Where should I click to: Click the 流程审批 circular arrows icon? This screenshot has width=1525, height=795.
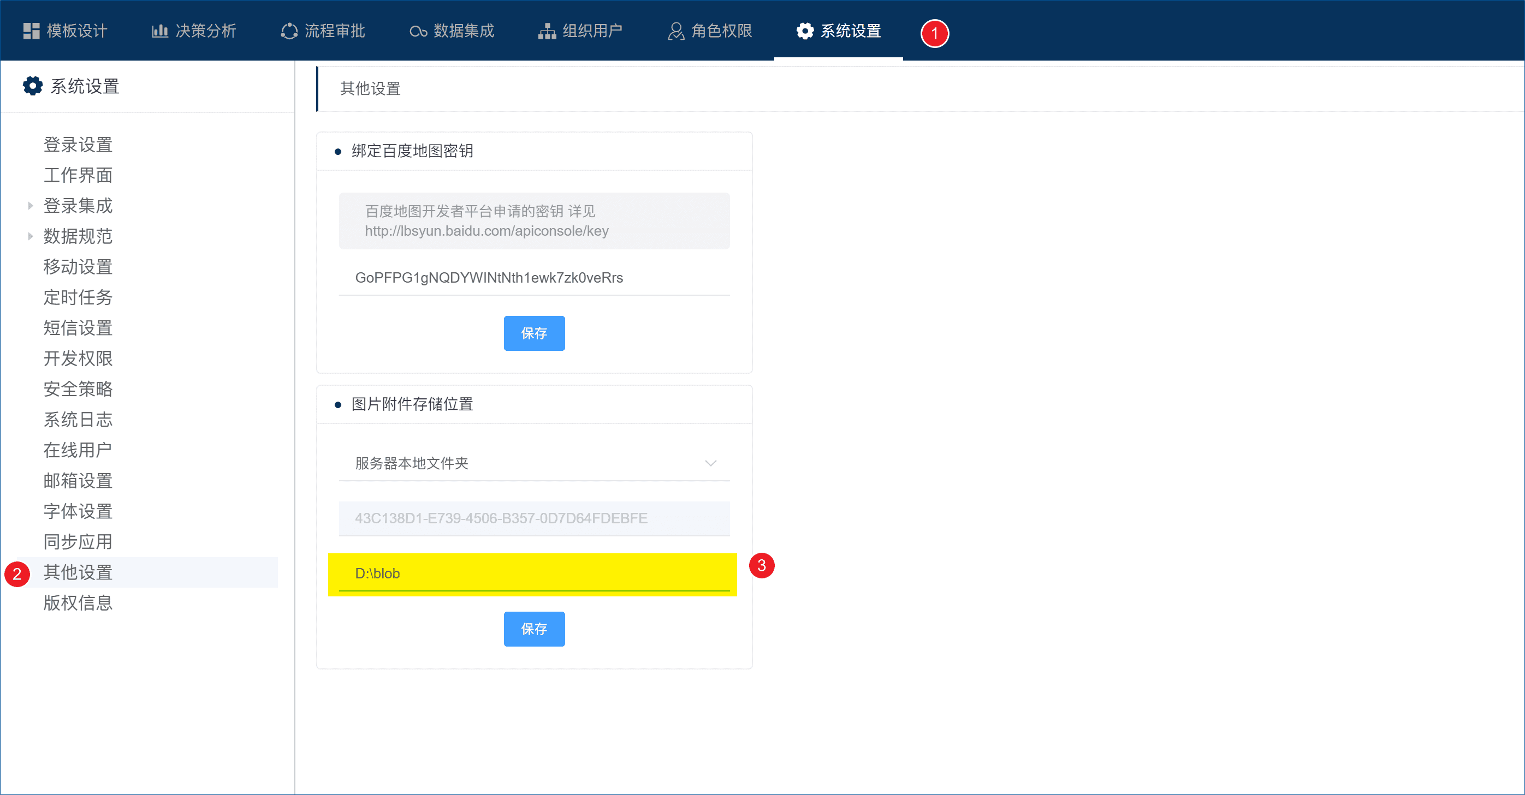[x=289, y=31]
